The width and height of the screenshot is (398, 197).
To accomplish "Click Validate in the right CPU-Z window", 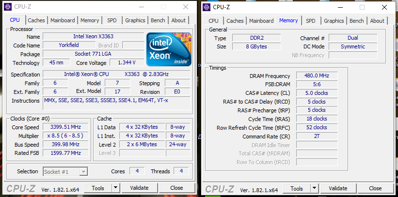I will [x=338, y=188].
